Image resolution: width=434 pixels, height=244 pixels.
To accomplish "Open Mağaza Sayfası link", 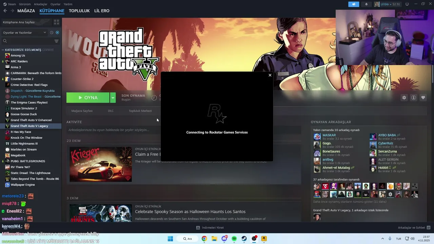I will 82,111.
